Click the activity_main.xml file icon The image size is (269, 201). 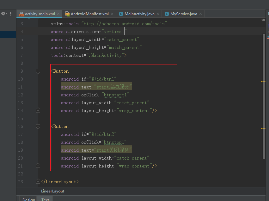[21, 14]
